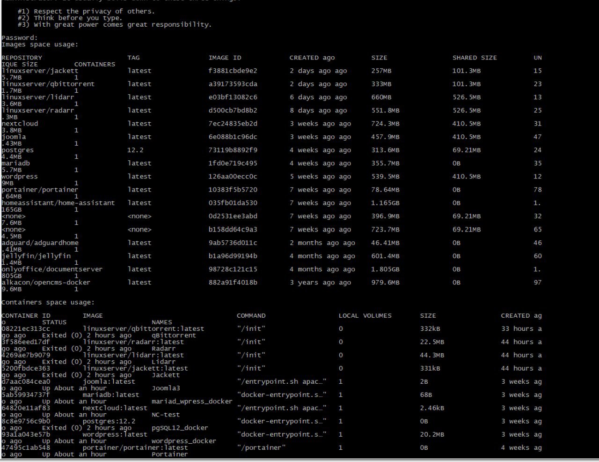Select the 78.64MB size value
599x462 pixels.
(x=386, y=190)
